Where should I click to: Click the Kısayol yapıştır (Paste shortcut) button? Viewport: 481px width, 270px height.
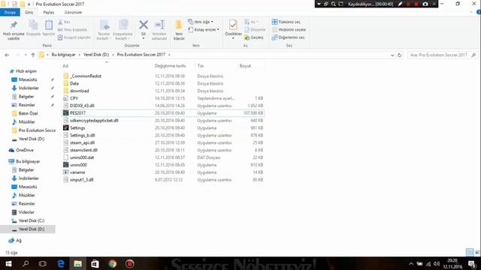click(x=74, y=37)
